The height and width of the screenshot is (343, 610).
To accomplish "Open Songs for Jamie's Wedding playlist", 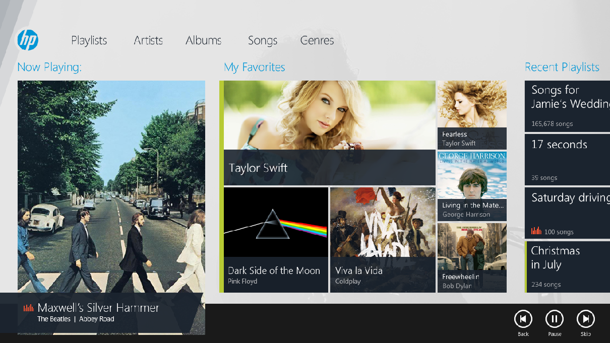I will click(567, 106).
